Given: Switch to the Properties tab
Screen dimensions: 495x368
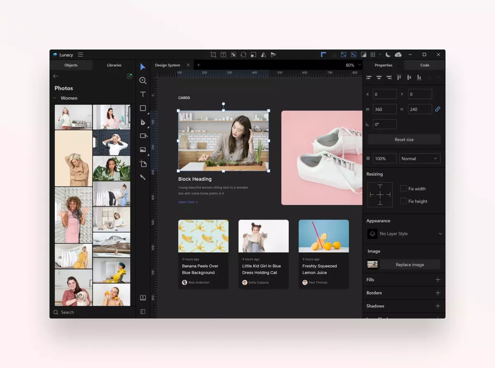Looking at the screenshot, I should (x=384, y=65).
